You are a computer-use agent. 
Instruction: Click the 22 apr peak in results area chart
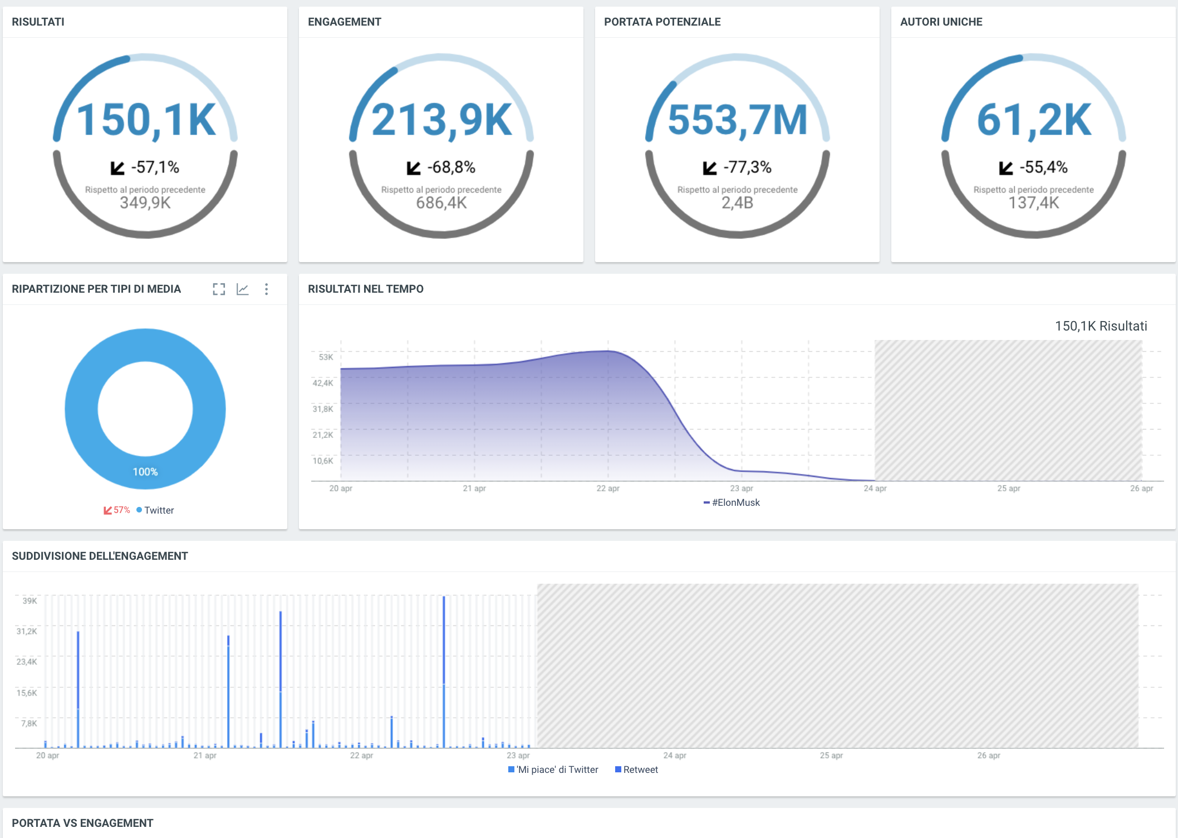coord(608,351)
